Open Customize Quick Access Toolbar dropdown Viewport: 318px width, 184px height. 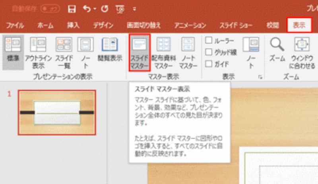pos(134,9)
